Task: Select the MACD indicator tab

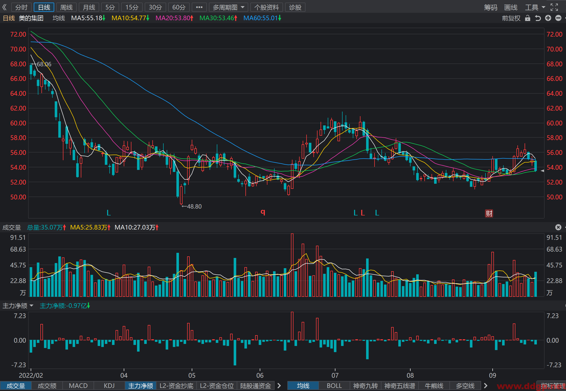Action: (x=78, y=386)
